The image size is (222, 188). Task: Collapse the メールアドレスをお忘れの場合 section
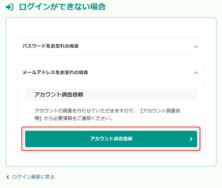click(x=111, y=73)
